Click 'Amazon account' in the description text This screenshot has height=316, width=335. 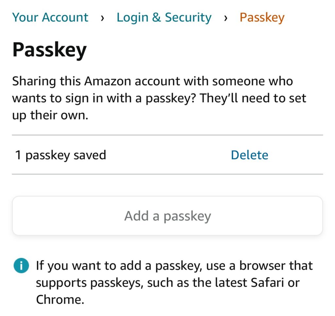point(132,81)
